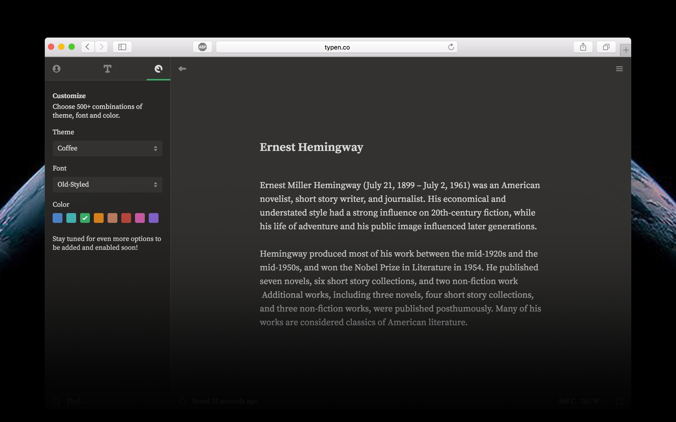Switch to the typography T tab
This screenshot has width=676, height=422.
tap(108, 69)
